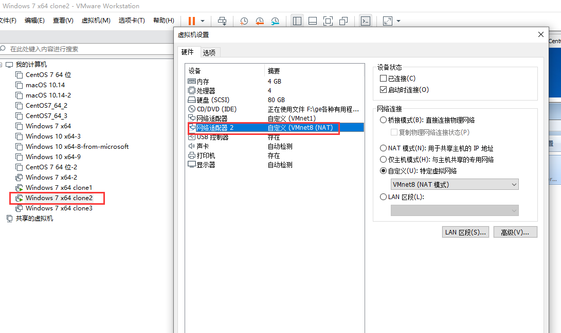Click the 高级(V)... button
561x333 pixels.
pos(515,232)
